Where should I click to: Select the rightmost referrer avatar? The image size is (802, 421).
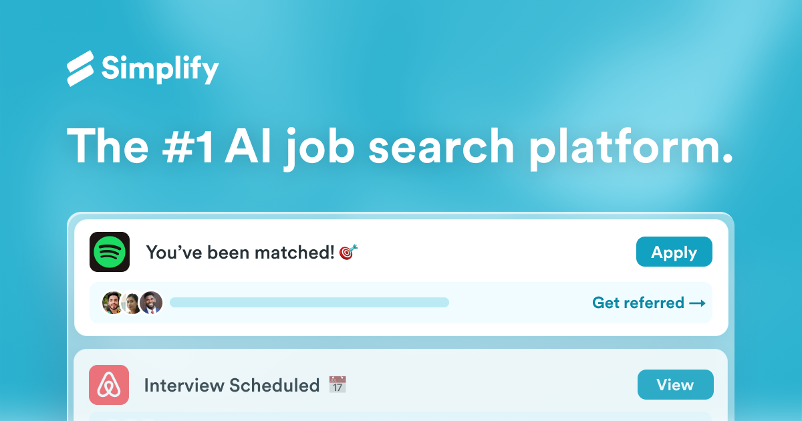point(152,303)
